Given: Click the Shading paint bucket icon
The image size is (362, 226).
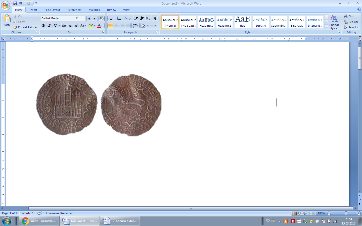Looking at the screenshot, I should [143, 26].
